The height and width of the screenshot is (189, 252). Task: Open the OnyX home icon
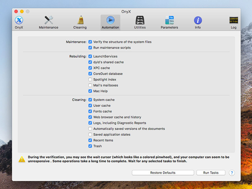coord(19,20)
